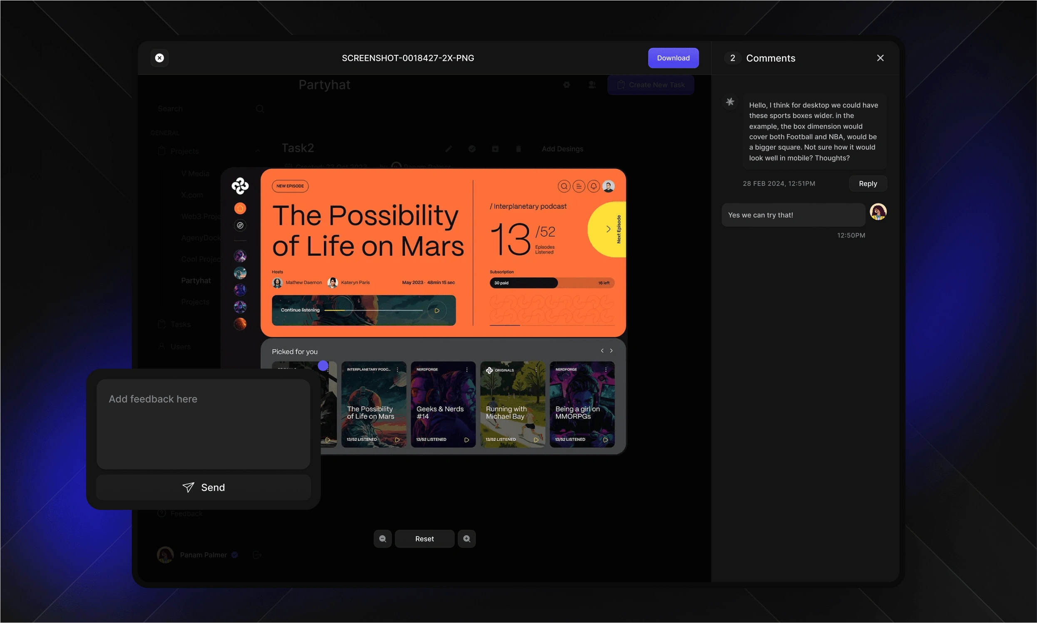Screen dimensions: 1037x623
Task: Select Partyhat project in sidebar
Action: click(196, 280)
